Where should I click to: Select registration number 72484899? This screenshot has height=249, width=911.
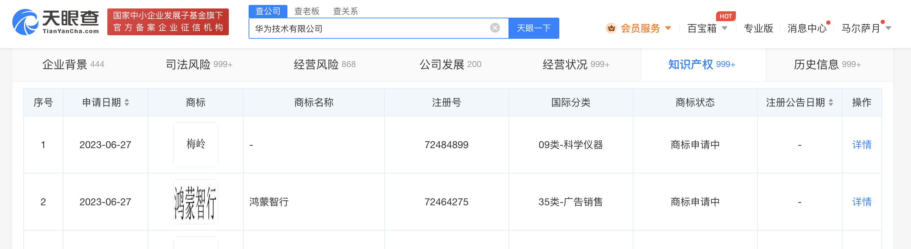tap(446, 145)
